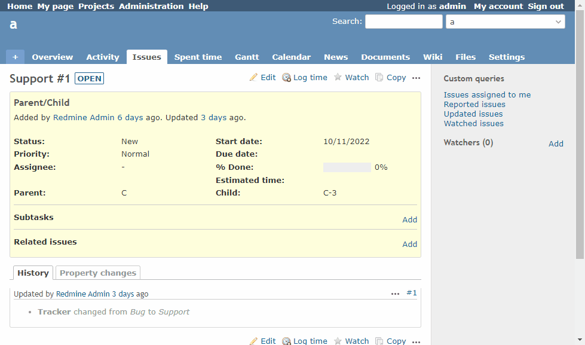Image resolution: width=585 pixels, height=345 pixels.
Task: Click the % Done progress bar
Action: [x=347, y=167]
